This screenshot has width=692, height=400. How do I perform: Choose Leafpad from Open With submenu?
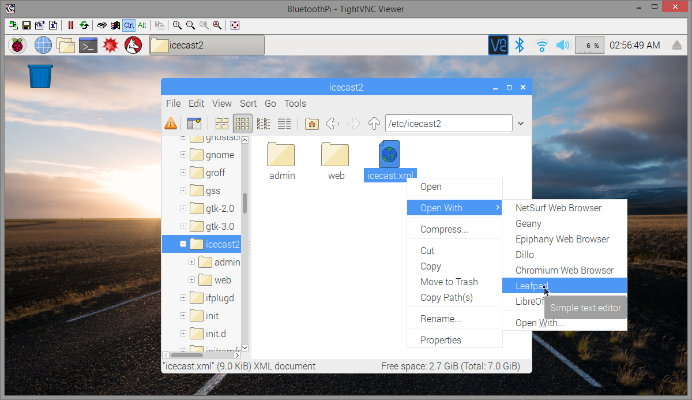click(565, 286)
